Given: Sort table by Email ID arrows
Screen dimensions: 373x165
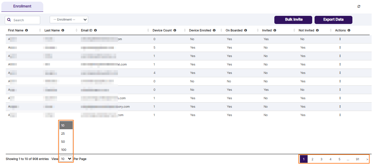Looking at the screenshot, I should click(148, 30).
